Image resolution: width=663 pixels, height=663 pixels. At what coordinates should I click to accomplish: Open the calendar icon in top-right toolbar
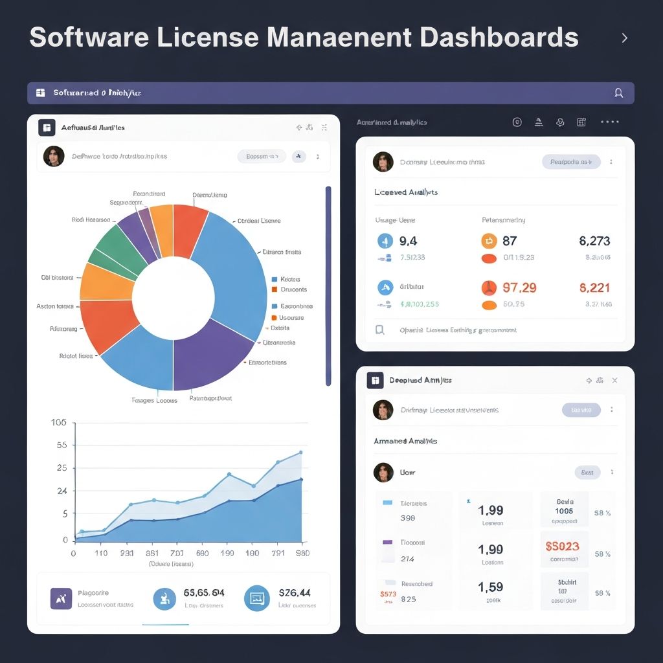click(581, 122)
